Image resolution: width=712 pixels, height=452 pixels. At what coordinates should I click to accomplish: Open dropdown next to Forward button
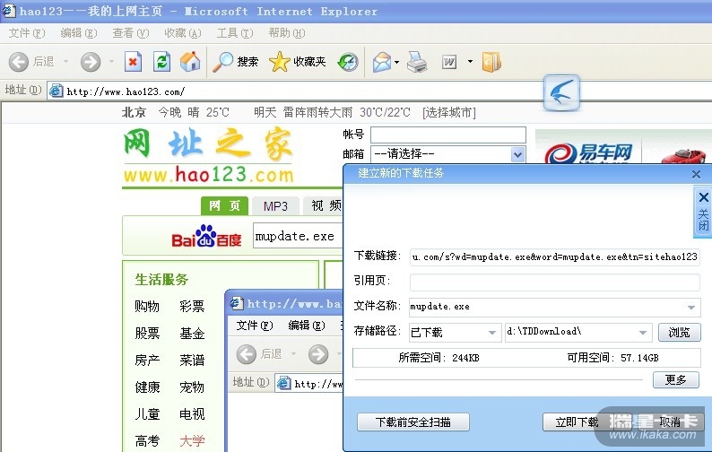coord(111,61)
